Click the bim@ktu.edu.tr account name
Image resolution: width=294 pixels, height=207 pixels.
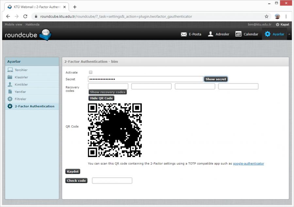click(x=259, y=24)
